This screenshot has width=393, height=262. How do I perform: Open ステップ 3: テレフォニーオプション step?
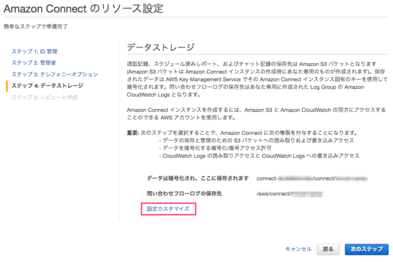pos(55,74)
